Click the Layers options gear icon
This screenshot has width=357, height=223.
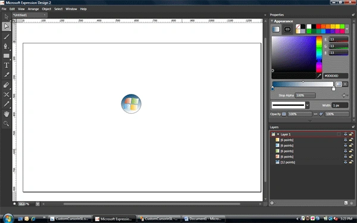pos(272,203)
